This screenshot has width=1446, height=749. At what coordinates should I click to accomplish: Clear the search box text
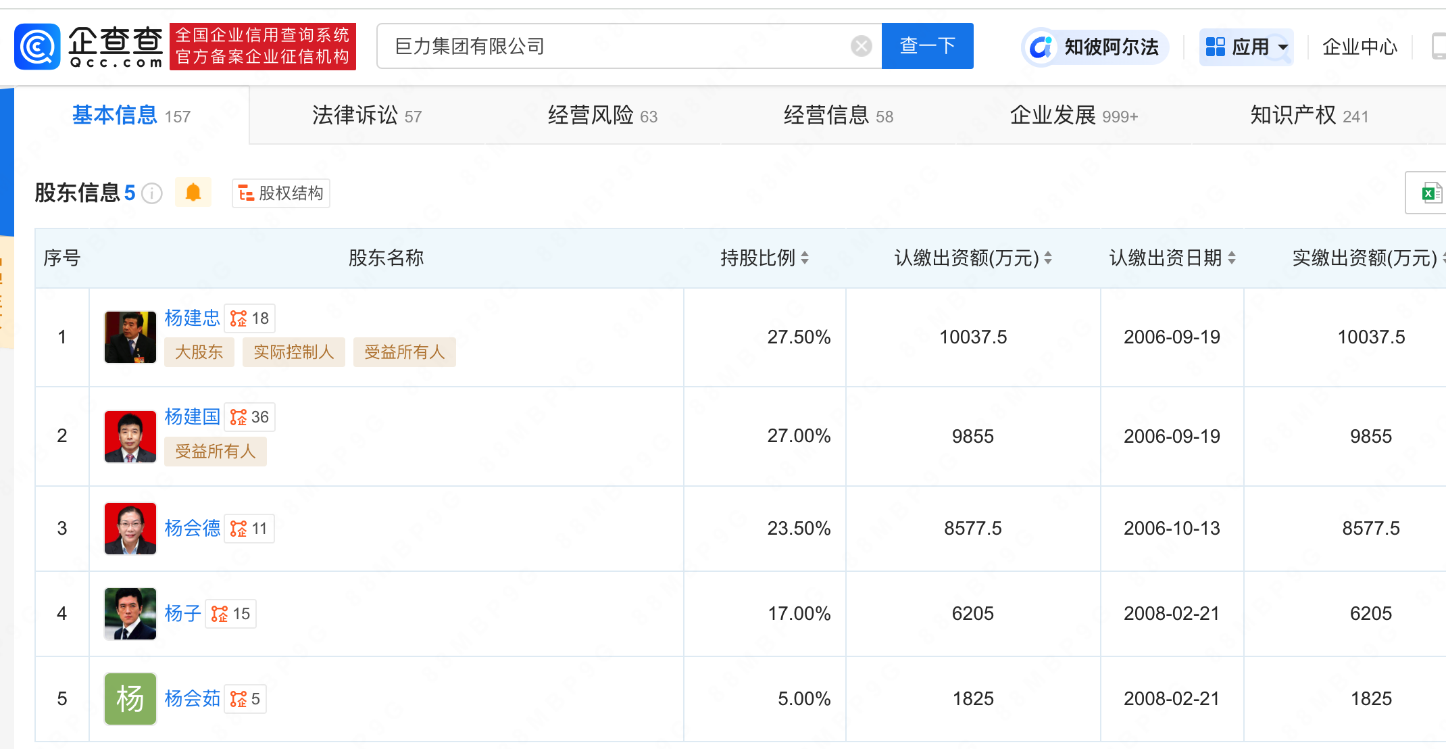click(x=861, y=46)
